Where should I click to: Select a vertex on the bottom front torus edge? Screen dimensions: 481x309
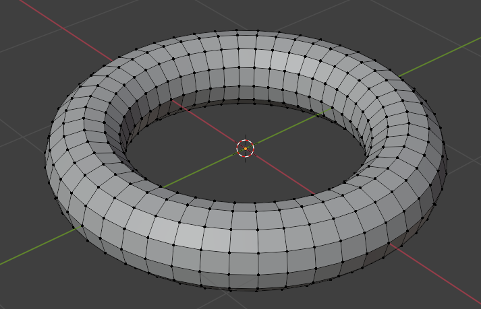pyautogui.click(x=257, y=290)
